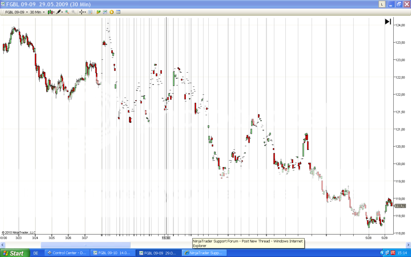The image size is (411, 257).
Task: Click the 118,78 current price marker
Action: [400, 206]
